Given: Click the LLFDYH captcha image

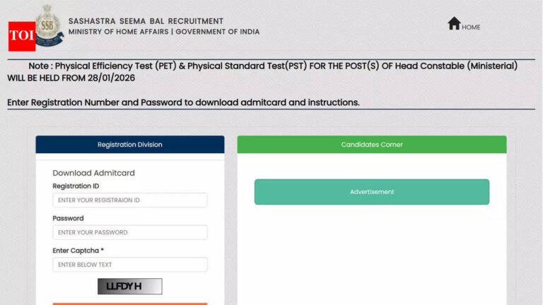Looking at the screenshot, I should coord(130,286).
